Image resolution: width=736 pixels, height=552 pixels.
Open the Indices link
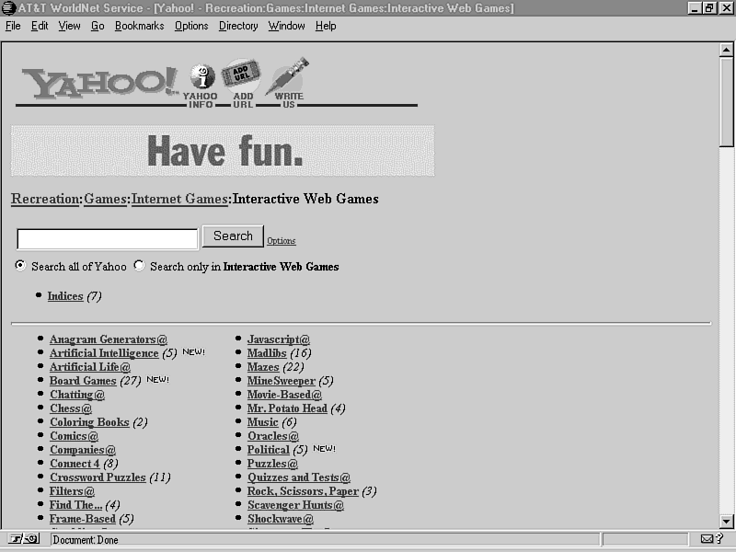point(65,296)
